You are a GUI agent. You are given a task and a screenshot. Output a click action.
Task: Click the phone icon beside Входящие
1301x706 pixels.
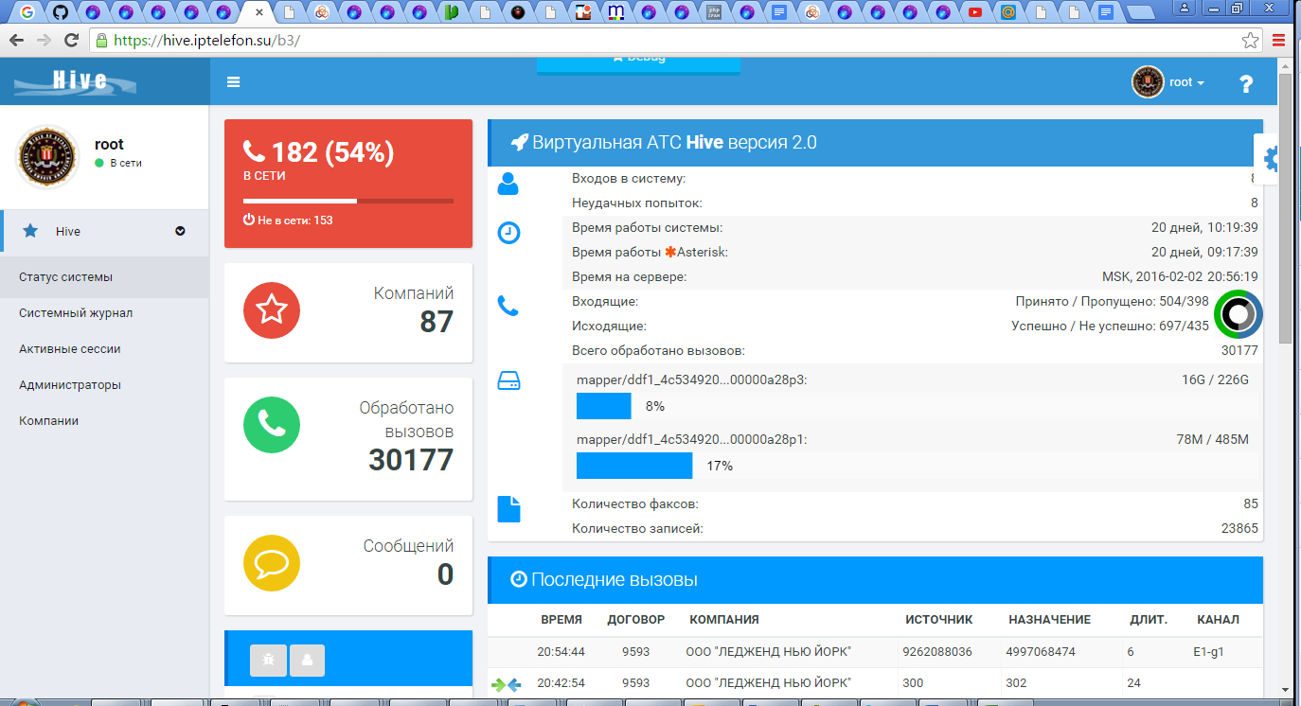(x=508, y=306)
